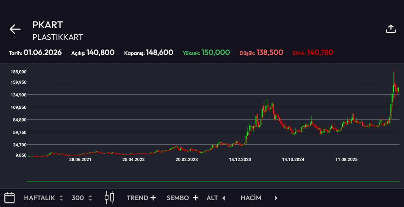Change the 300 bar count stepper
Viewport: 404px width, 207px height.
click(82, 198)
